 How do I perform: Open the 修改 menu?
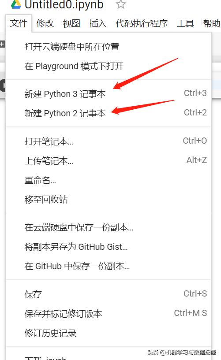click(x=45, y=23)
